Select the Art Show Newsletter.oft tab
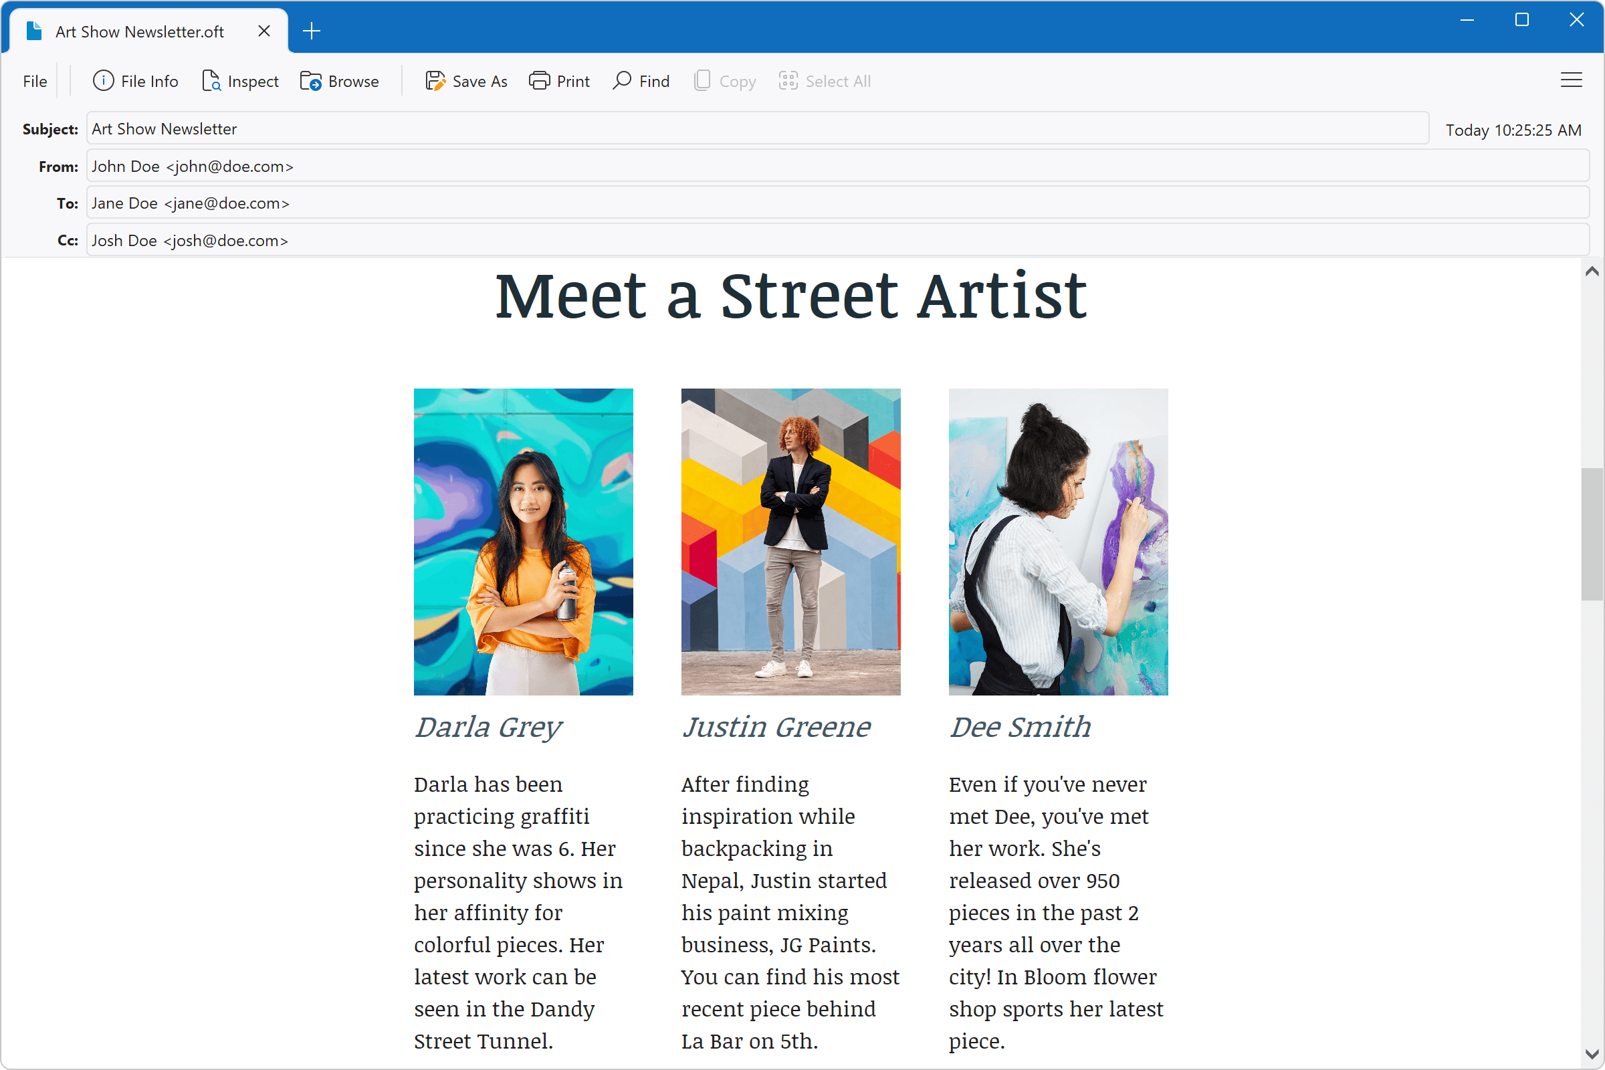 139,31
